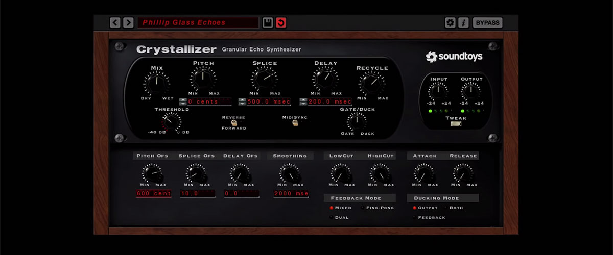This screenshot has height=255, width=613.
Task: Click the 200.0 msec delay field
Action: point(329,101)
